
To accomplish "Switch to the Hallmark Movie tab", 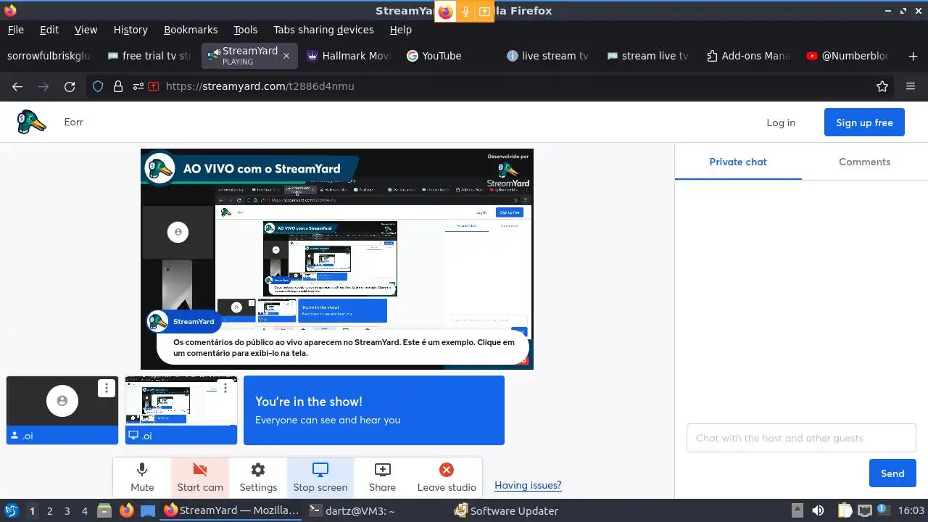I will (x=348, y=56).
